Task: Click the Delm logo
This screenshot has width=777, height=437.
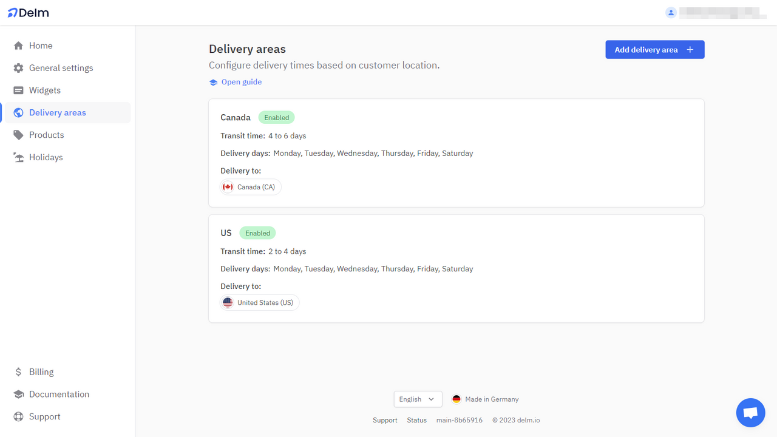Action: tap(28, 12)
